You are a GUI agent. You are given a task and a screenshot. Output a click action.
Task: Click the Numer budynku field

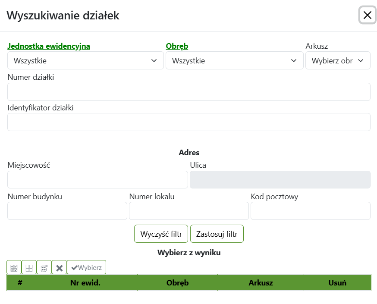pyautogui.click(x=67, y=211)
